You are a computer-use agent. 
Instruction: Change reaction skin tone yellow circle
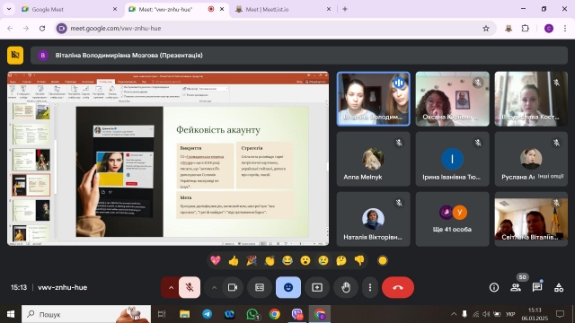tap(383, 260)
